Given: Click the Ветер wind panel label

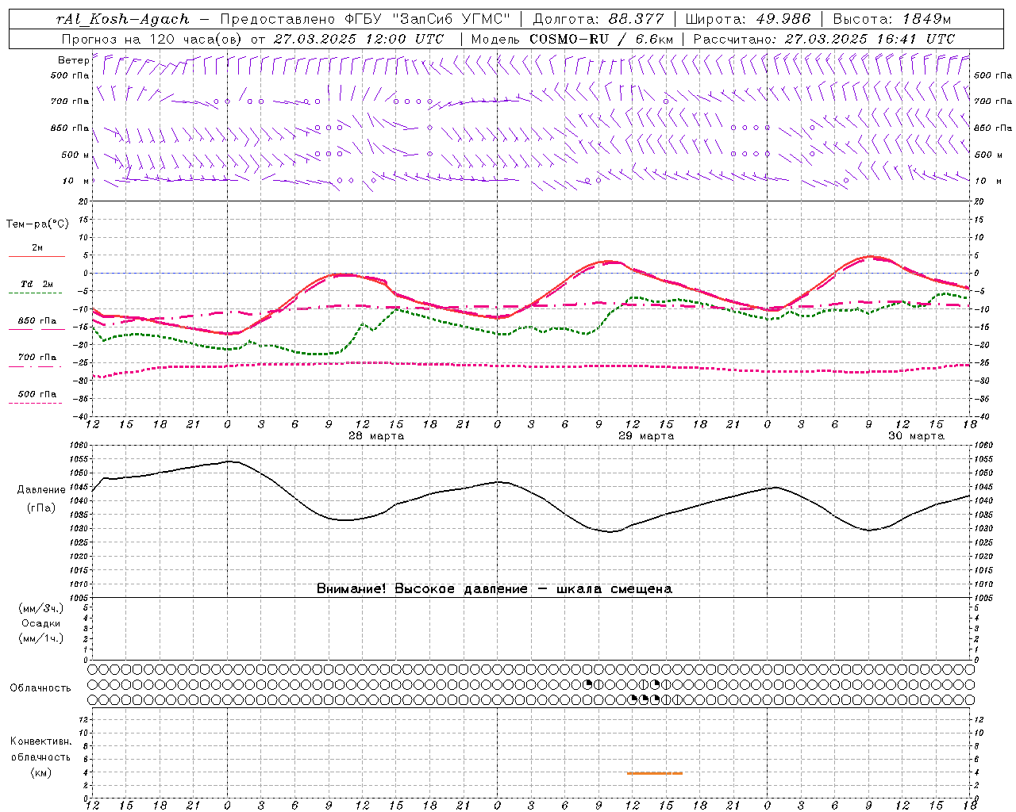Looking at the screenshot, I should point(73,60).
